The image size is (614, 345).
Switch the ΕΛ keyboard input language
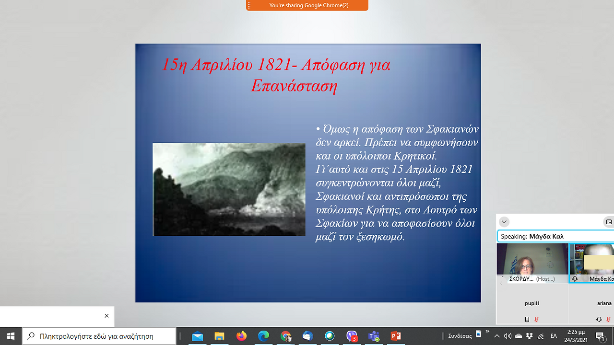tap(554, 336)
